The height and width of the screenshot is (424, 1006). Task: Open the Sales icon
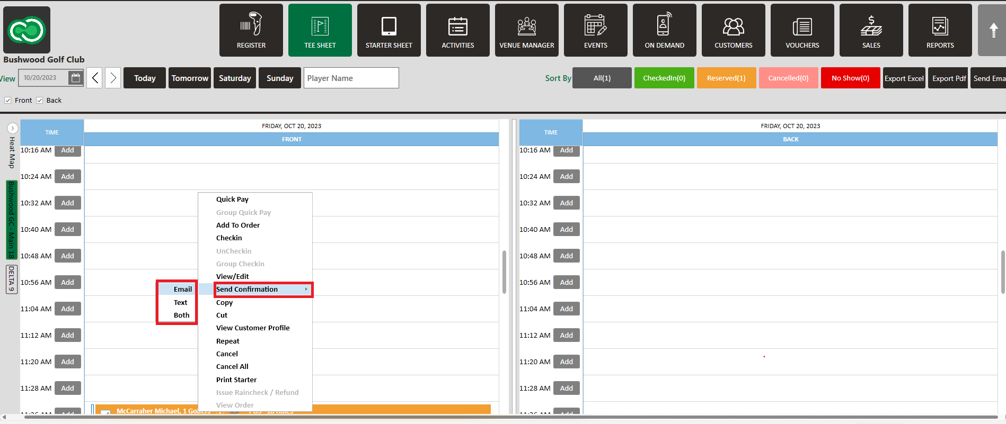point(871,25)
